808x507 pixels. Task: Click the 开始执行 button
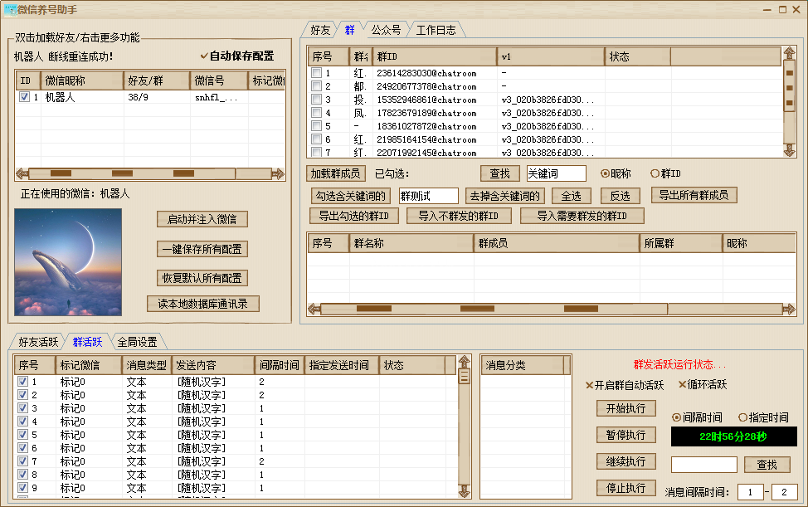(625, 409)
